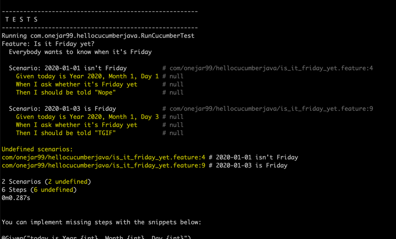Click the 'Then I should be told "TGIF"' step

(65, 133)
